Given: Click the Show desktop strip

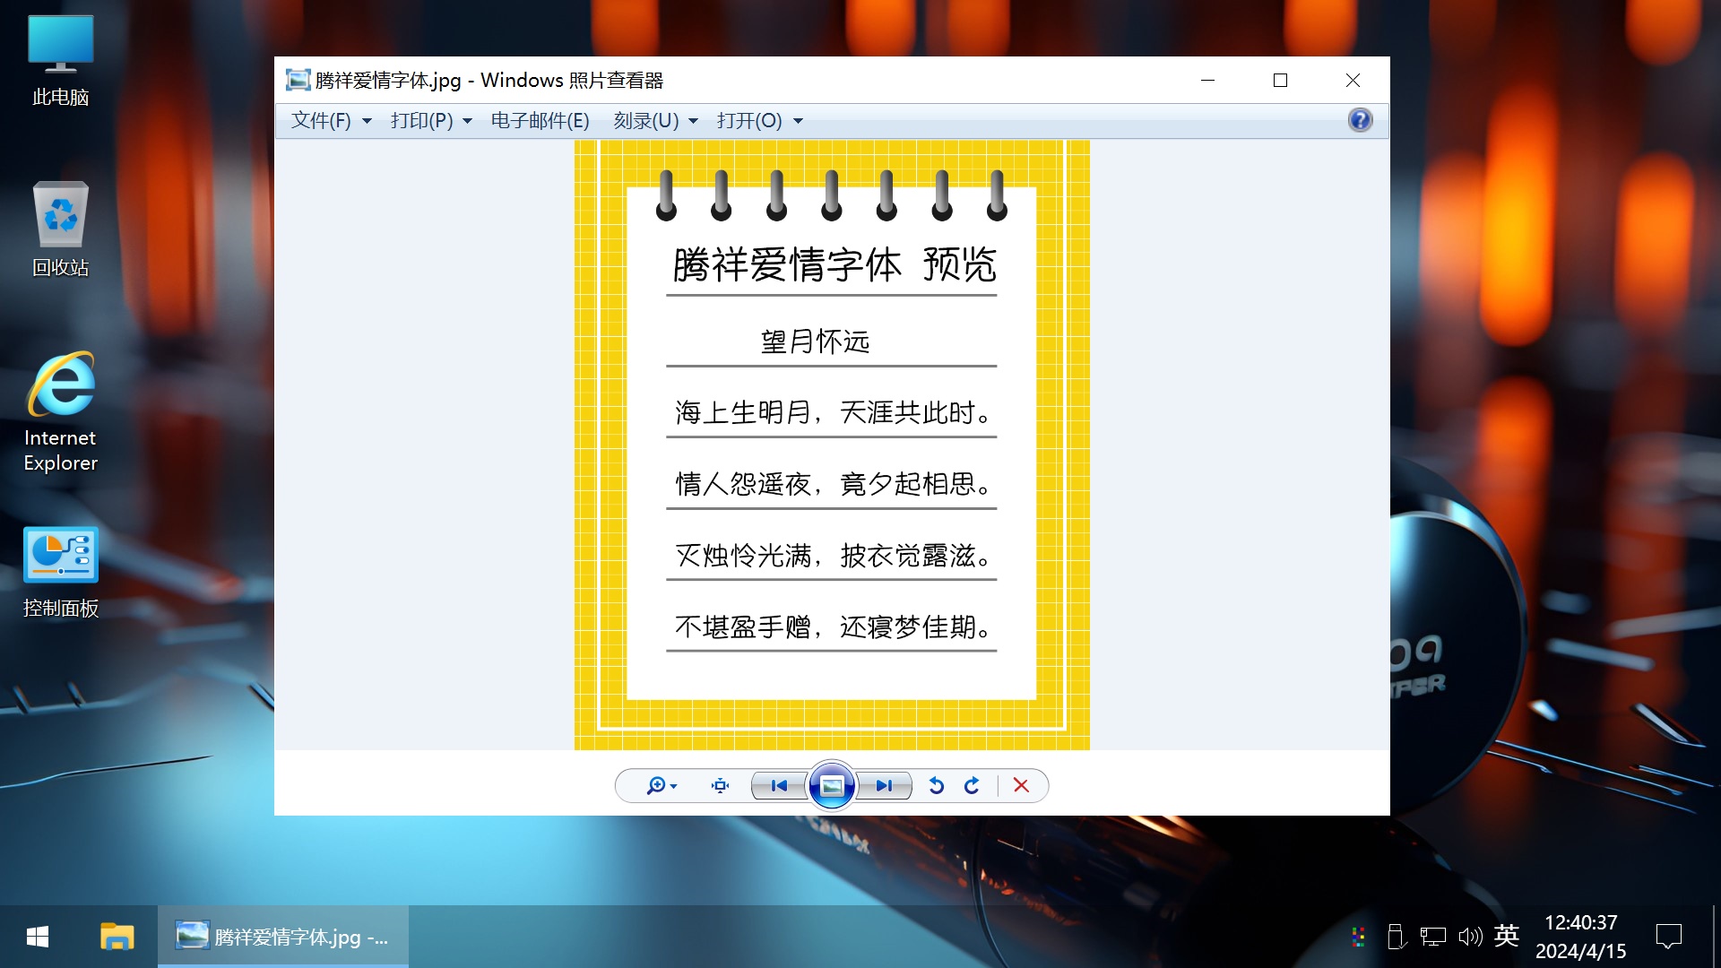Looking at the screenshot, I should point(1716,937).
